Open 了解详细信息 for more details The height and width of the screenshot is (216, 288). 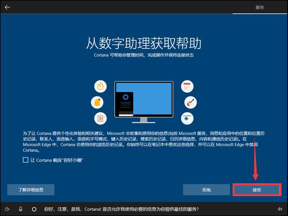pos(31,190)
